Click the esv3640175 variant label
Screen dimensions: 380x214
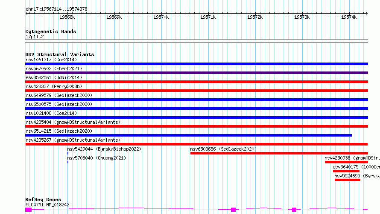pos(356,167)
